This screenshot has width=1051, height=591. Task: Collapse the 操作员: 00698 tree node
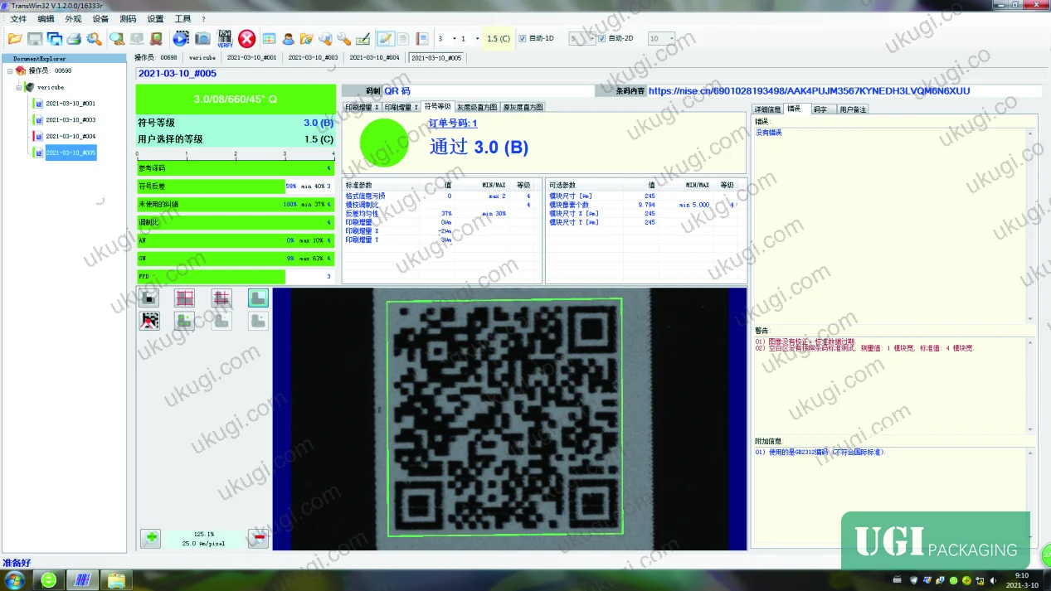tap(10, 71)
